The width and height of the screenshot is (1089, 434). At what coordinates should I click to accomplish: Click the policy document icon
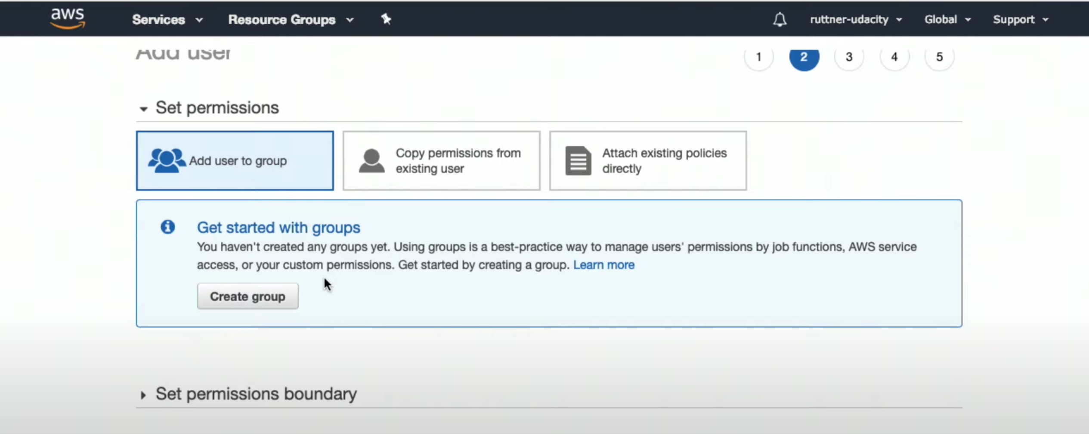[578, 161]
